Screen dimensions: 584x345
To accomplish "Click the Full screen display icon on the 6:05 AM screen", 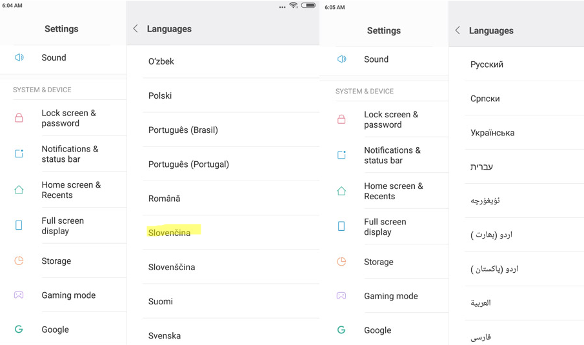I will point(341,226).
